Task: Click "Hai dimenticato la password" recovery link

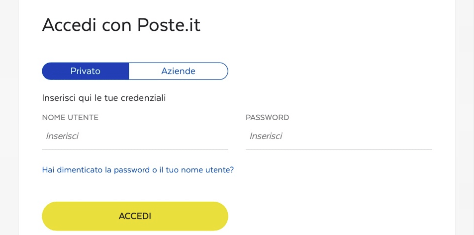Action: click(138, 170)
